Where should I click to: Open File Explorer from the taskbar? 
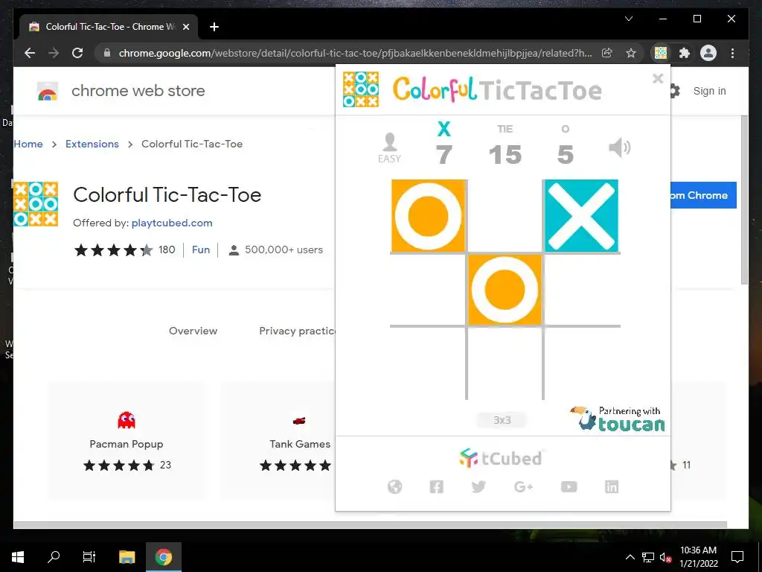(127, 557)
